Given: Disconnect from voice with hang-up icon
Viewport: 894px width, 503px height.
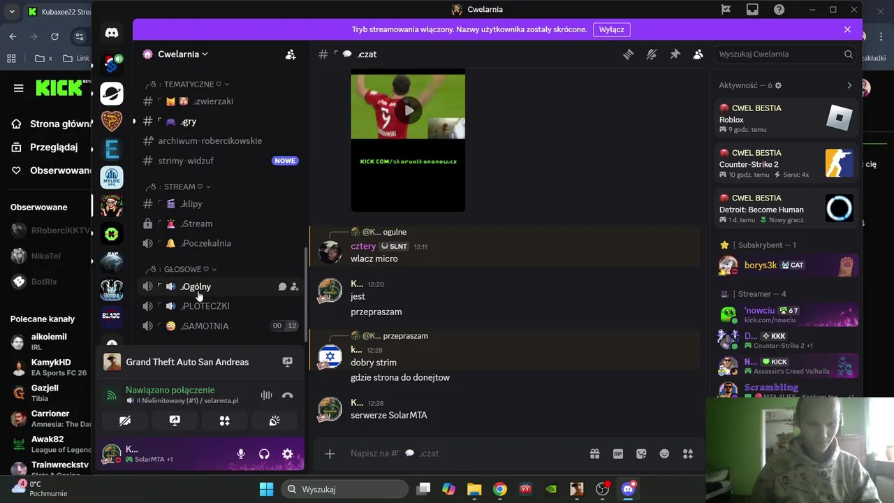Looking at the screenshot, I should click(287, 395).
